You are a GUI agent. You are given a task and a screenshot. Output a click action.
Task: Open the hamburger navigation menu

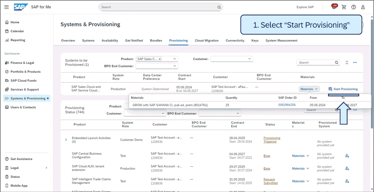(x=6, y=7)
